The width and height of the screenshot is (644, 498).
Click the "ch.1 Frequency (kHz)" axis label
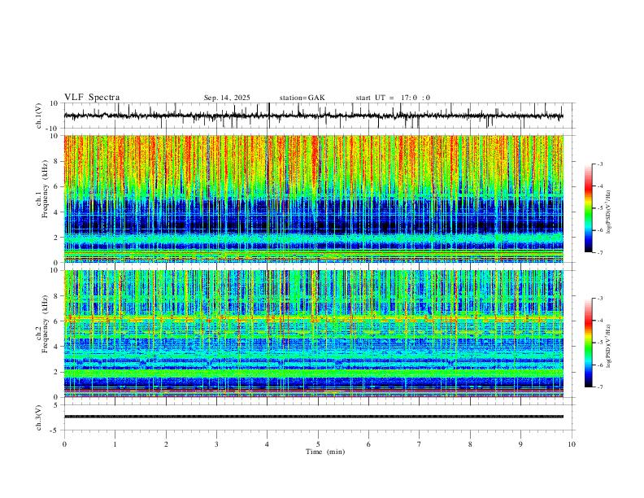42,189
